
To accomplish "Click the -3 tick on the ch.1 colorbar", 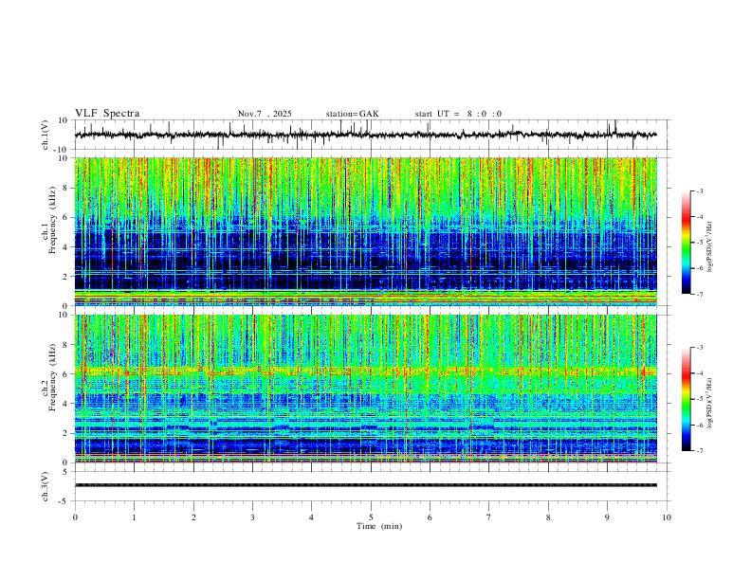I will [700, 190].
